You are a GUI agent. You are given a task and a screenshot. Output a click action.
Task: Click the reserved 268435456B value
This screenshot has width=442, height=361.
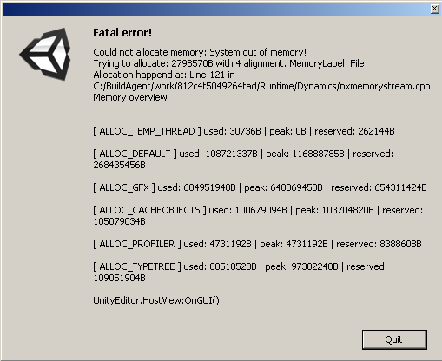click(x=119, y=165)
